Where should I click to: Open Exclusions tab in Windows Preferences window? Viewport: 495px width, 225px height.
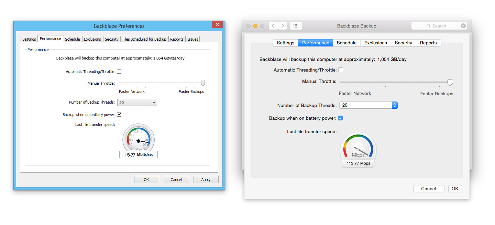(x=92, y=39)
